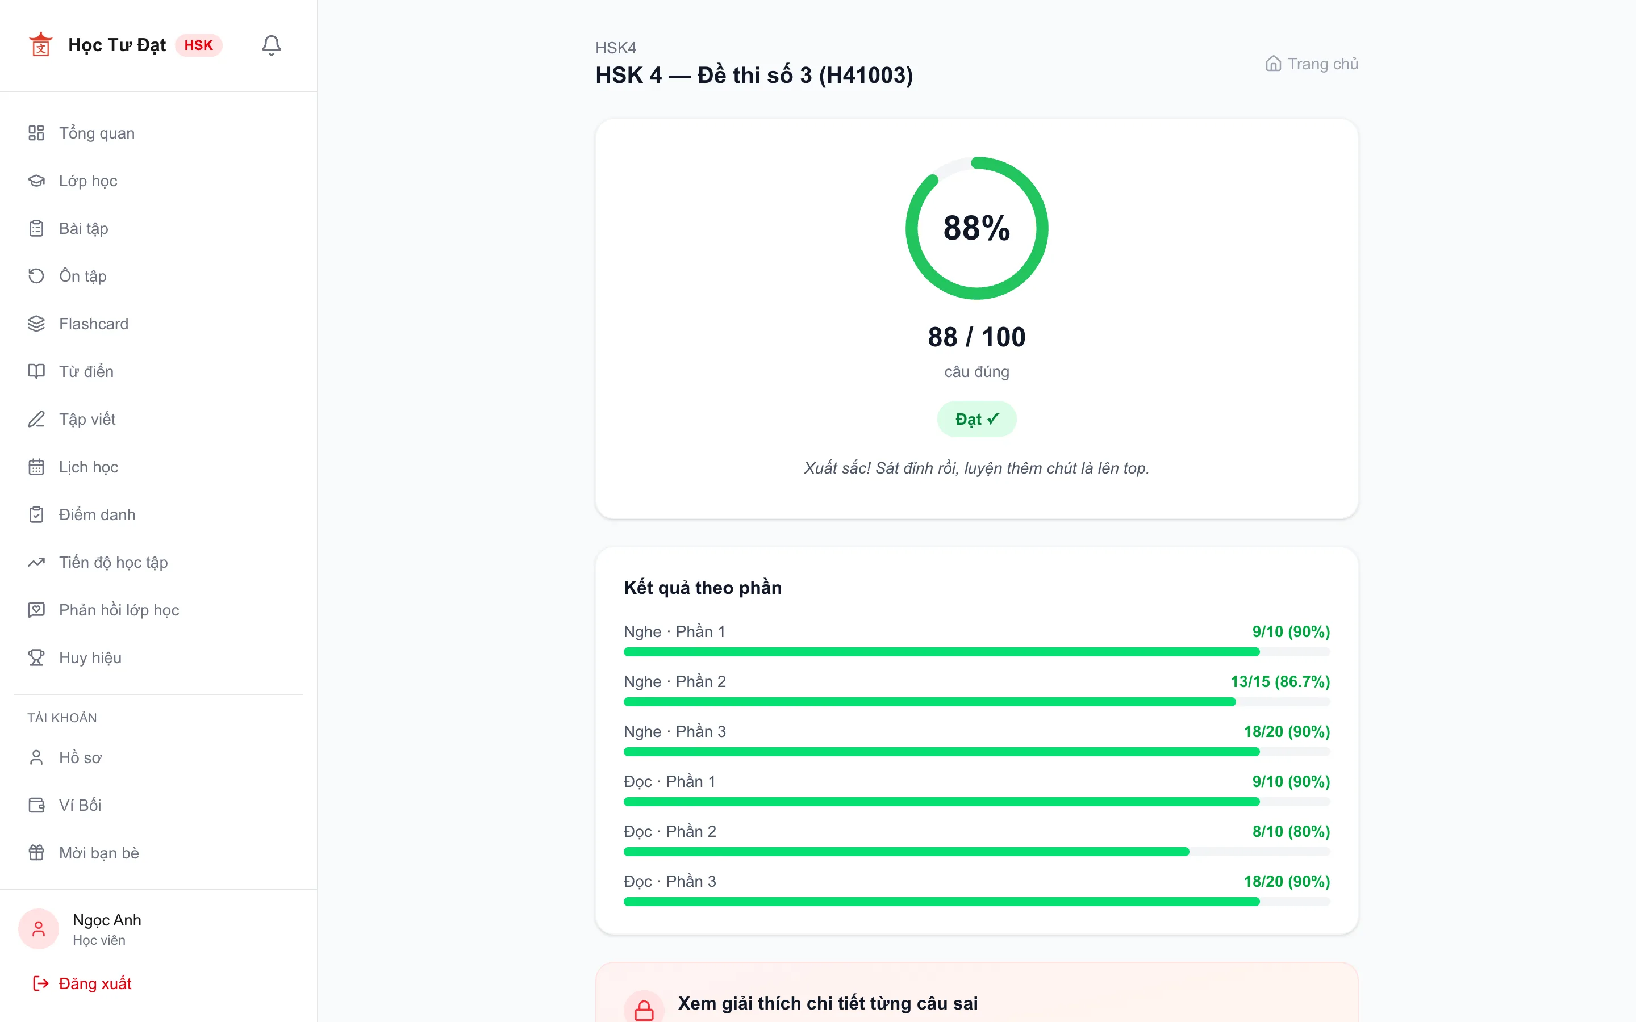Image resolution: width=1636 pixels, height=1022 pixels.
Task: Open Tiến độ học tập
Action: pos(158,562)
